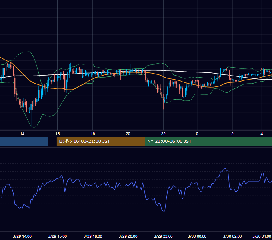Click the 3/29 18:00 date label

pyautogui.click(x=93, y=236)
